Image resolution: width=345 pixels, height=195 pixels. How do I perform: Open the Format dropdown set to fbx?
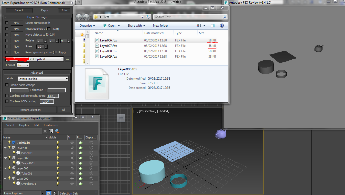click(x=23, y=65)
